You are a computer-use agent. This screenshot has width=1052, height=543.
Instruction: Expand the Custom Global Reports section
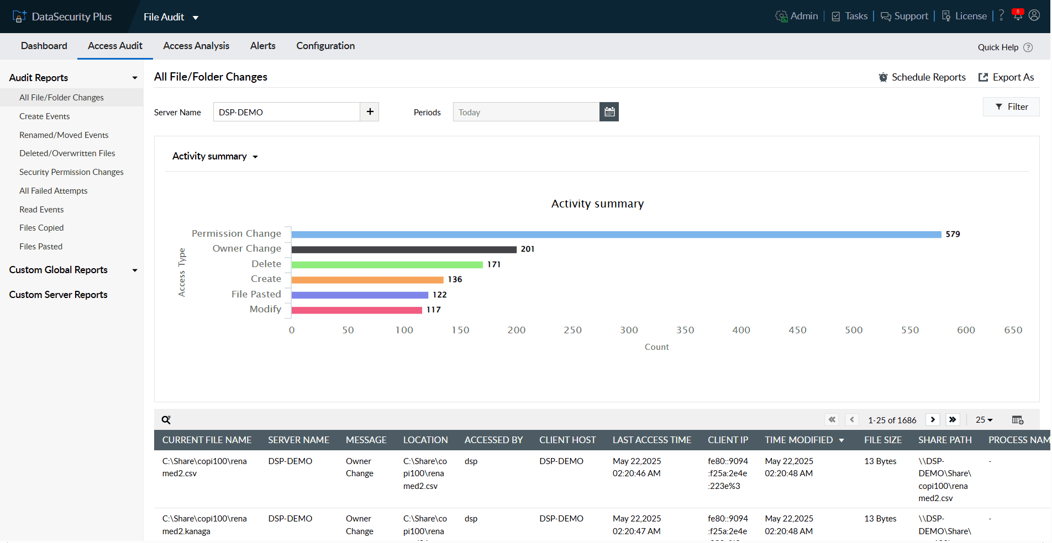[134, 270]
